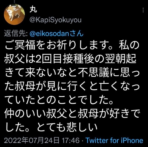This screenshot has width=148, height=147.
Task: Open the tweet's three-dot more options menu
Action: pos(143,10)
